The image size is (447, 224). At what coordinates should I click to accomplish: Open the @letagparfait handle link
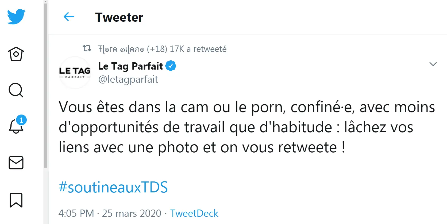tap(128, 79)
